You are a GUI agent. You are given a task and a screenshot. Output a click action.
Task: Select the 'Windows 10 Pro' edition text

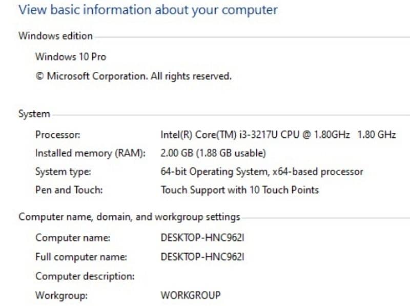coord(71,56)
